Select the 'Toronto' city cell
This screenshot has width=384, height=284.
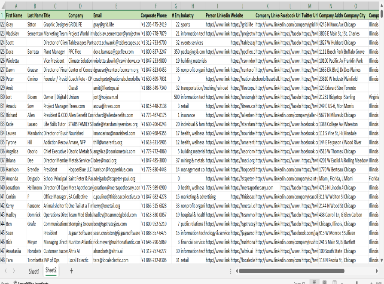click(356, 88)
